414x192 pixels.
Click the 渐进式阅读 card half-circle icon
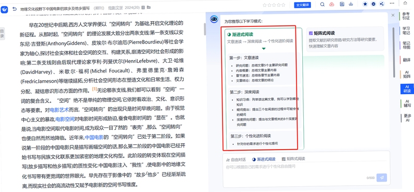(229, 35)
